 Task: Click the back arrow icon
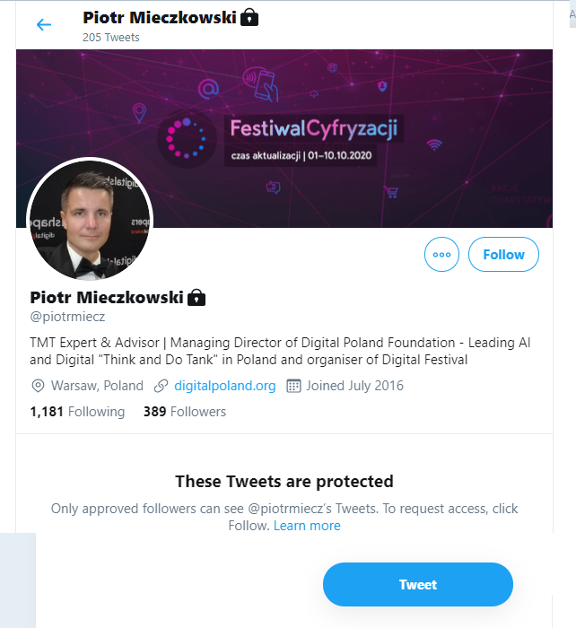coord(44,25)
